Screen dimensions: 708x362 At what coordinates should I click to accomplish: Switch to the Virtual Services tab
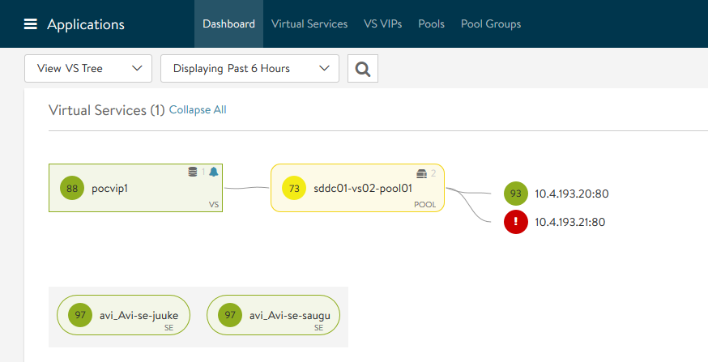[309, 24]
